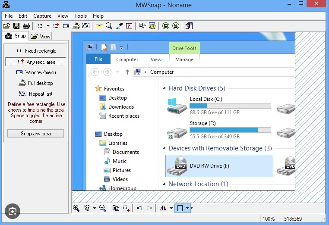Open the Help menu
329x225 pixels.
point(98,16)
